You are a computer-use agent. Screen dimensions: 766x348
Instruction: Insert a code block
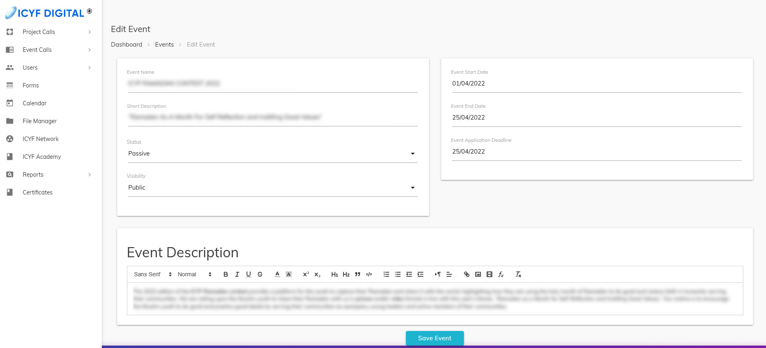tap(369, 274)
